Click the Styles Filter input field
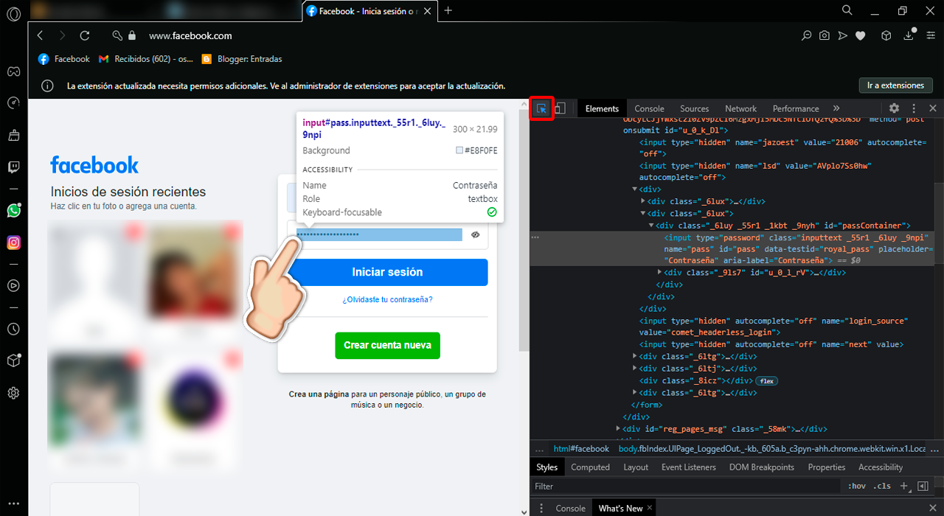 686,487
